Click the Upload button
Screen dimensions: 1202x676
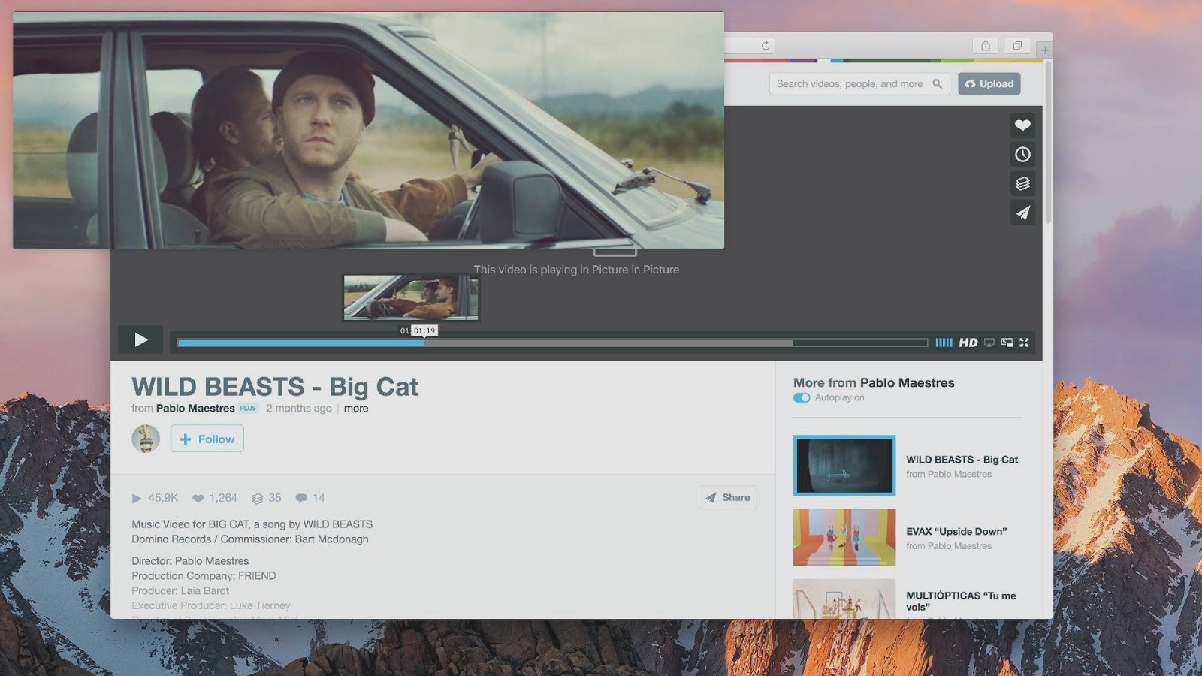coord(989,84)
